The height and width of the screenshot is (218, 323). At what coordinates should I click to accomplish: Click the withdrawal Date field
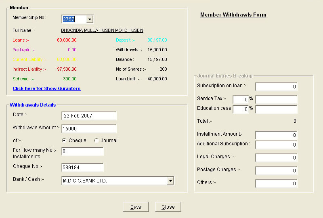pyautogui.click(x=89, y=116)
